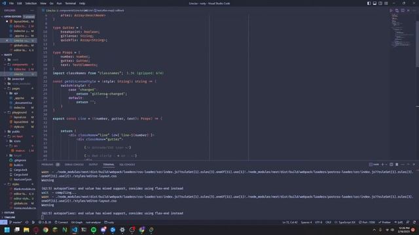Open the File menu
The width and height of the screenshot is (419, 235).
[x=11, y=3]
